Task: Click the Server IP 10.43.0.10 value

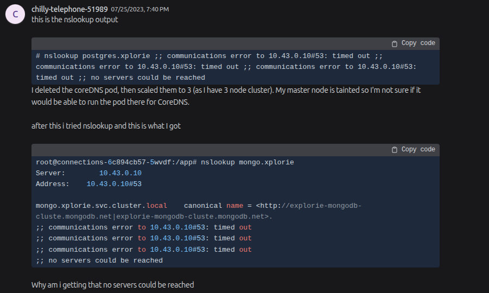Action: coord(120,173)
